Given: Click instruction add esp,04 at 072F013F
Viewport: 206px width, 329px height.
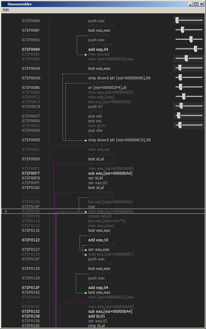Looking at the screenshot, I should click(x=98, y=288).
